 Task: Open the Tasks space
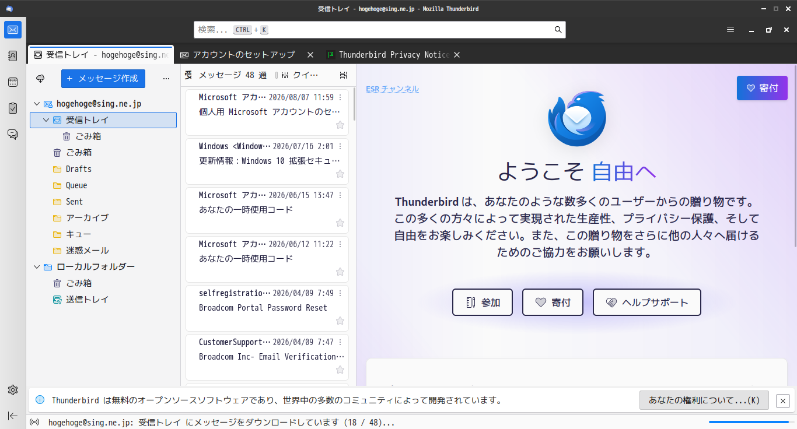(13, 108)
